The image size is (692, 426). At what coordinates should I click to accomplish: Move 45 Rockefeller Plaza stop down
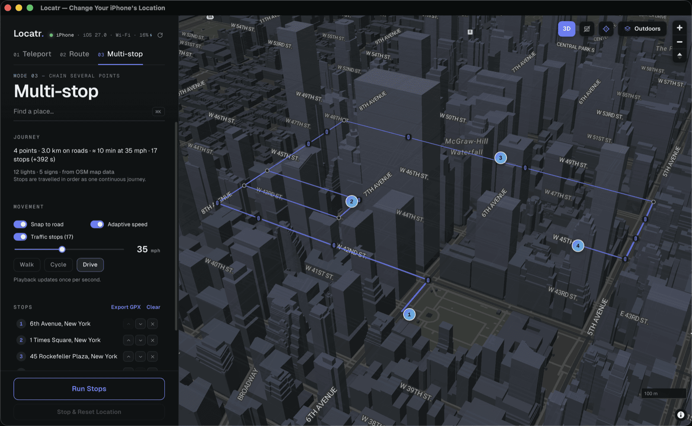point(141,357)
